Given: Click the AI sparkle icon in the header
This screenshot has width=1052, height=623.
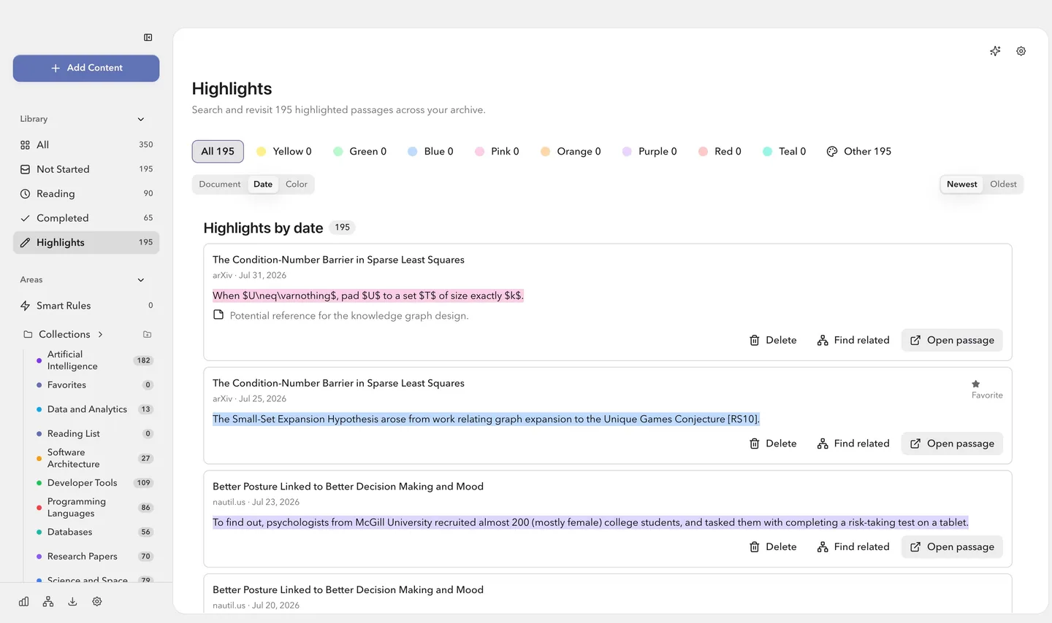Looking at the screenshot, I should 995,51.
